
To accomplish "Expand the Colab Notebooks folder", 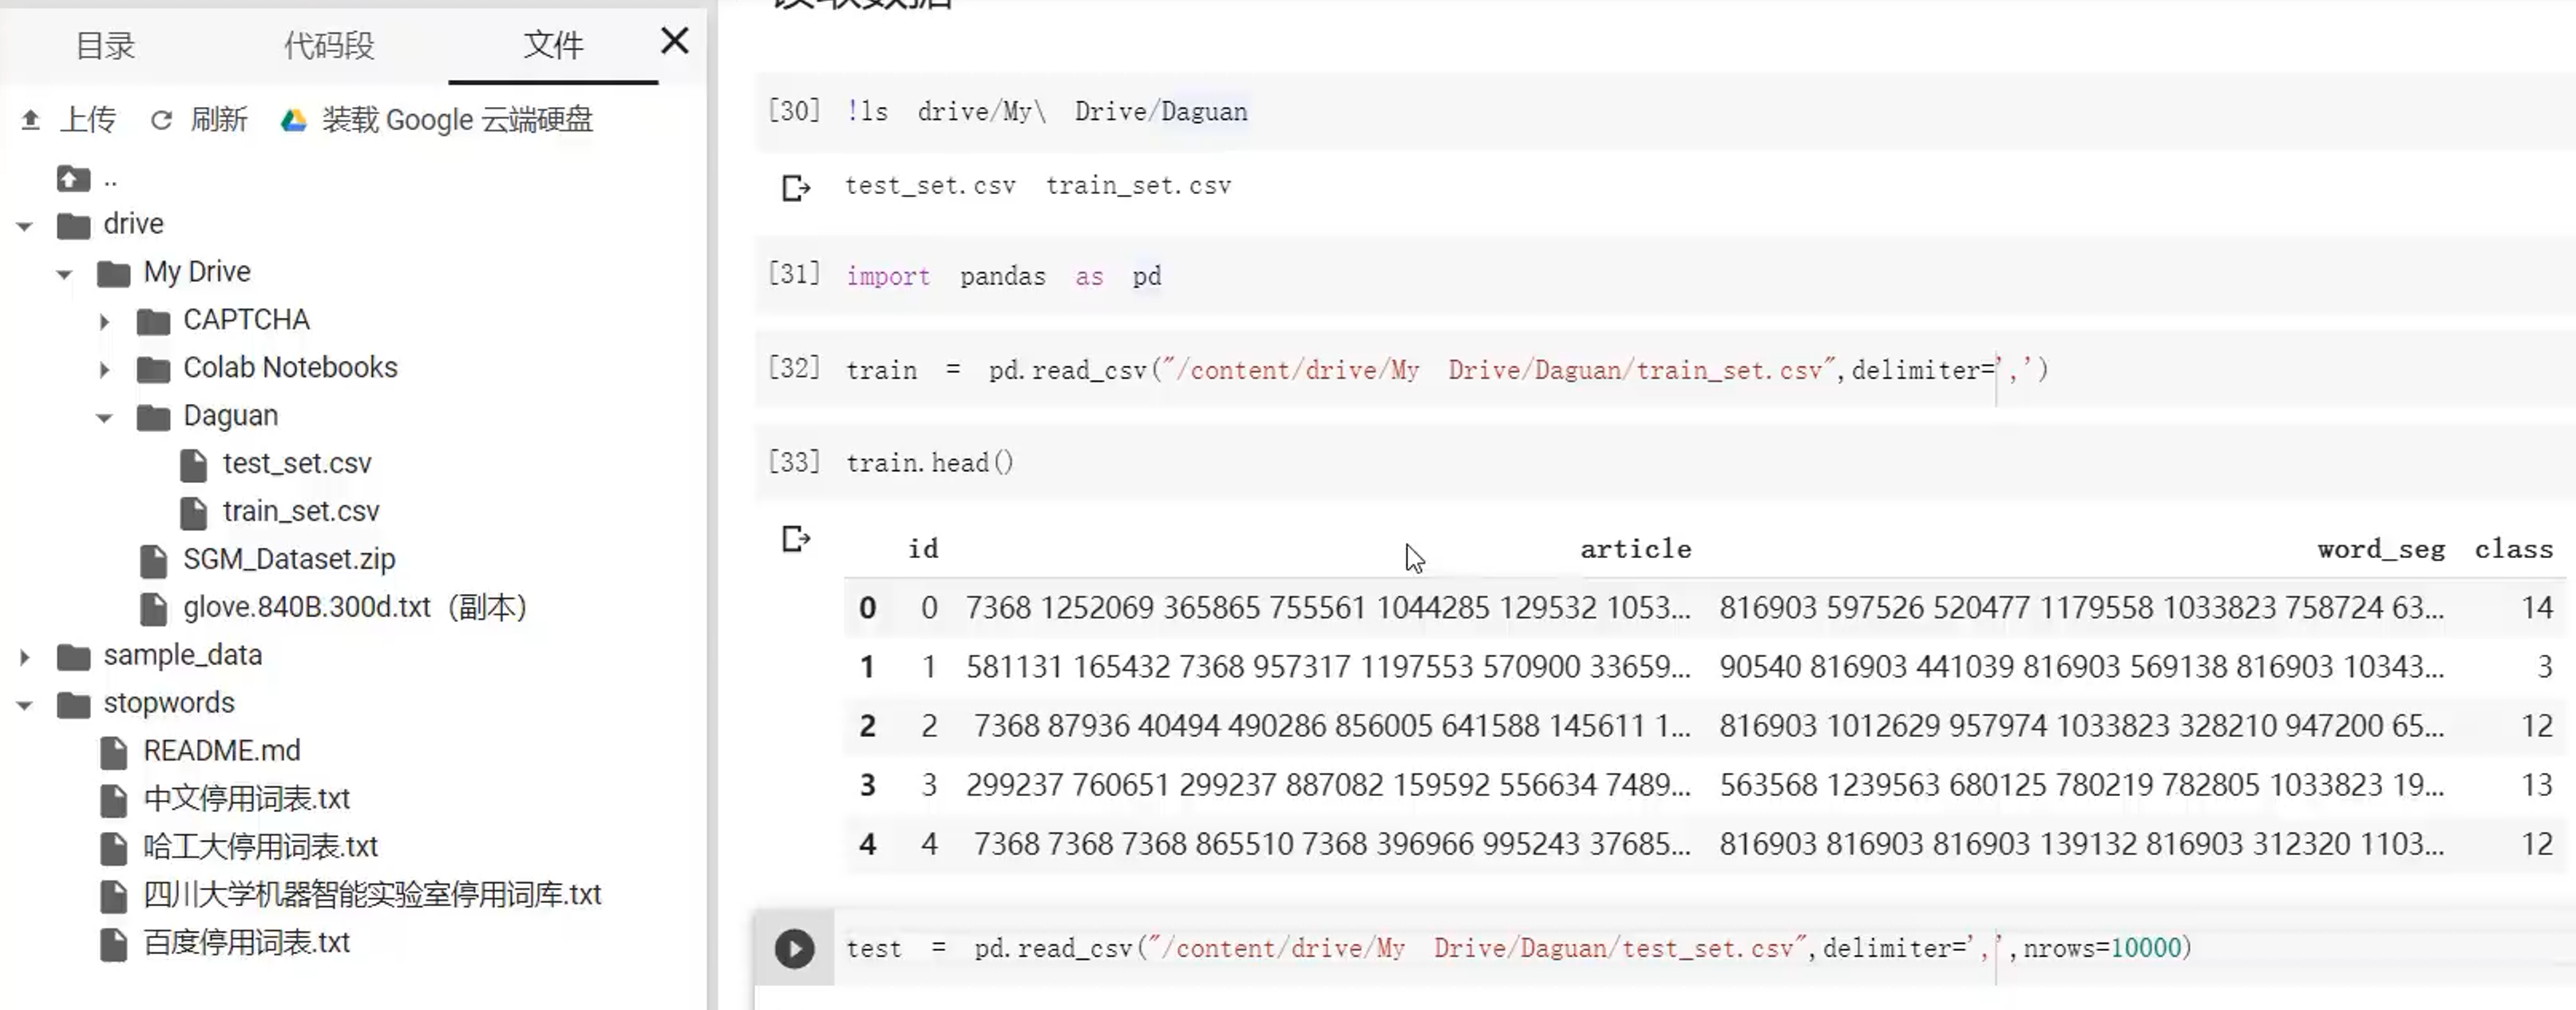I will pos(104,369).
